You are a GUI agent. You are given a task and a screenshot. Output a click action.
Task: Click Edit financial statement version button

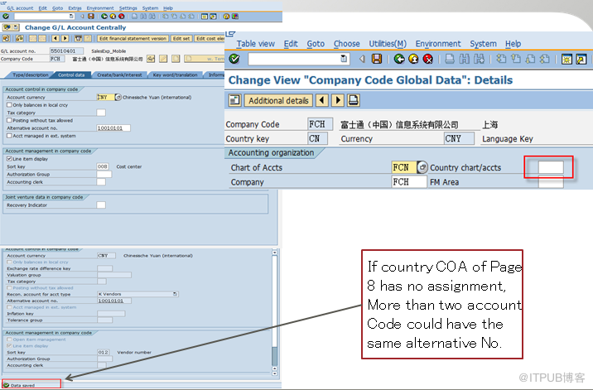[x=133, y=38]
